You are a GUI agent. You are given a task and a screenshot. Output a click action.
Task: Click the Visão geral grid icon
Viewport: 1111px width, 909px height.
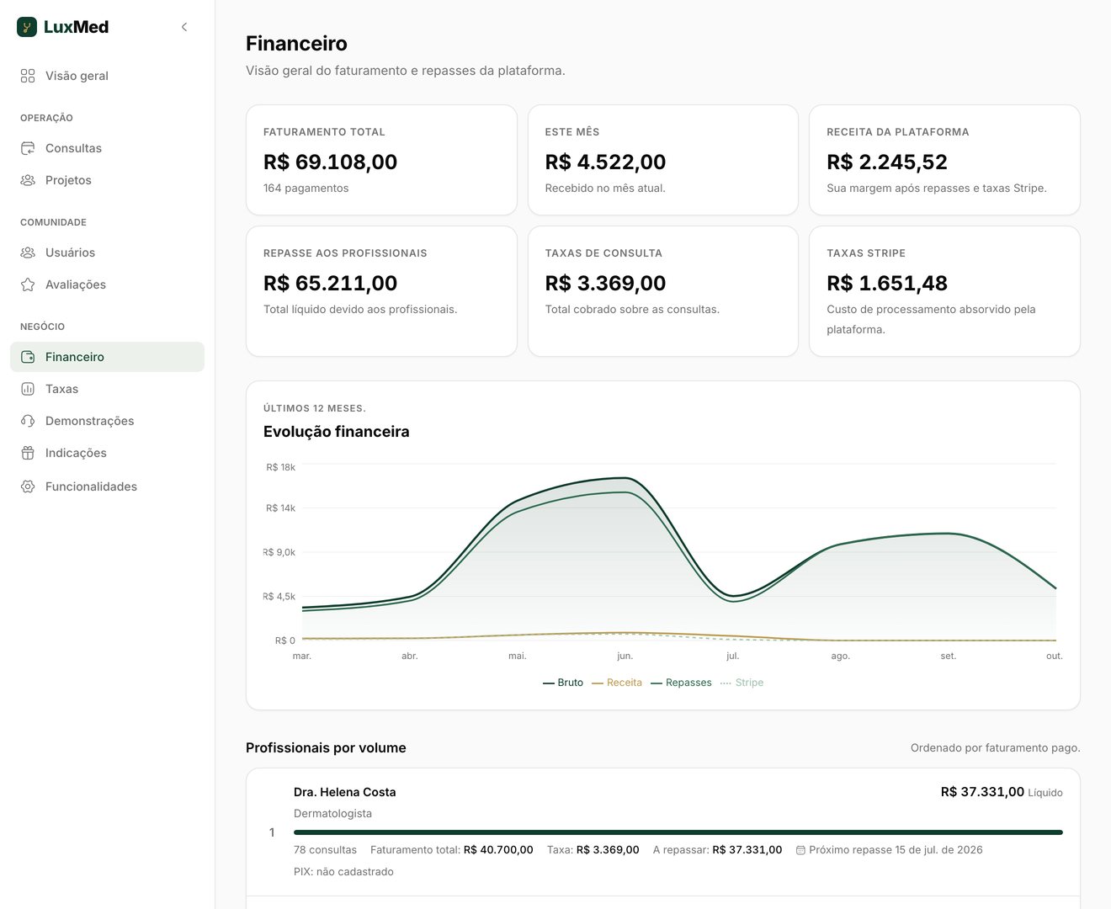click(x=28, y=76)
